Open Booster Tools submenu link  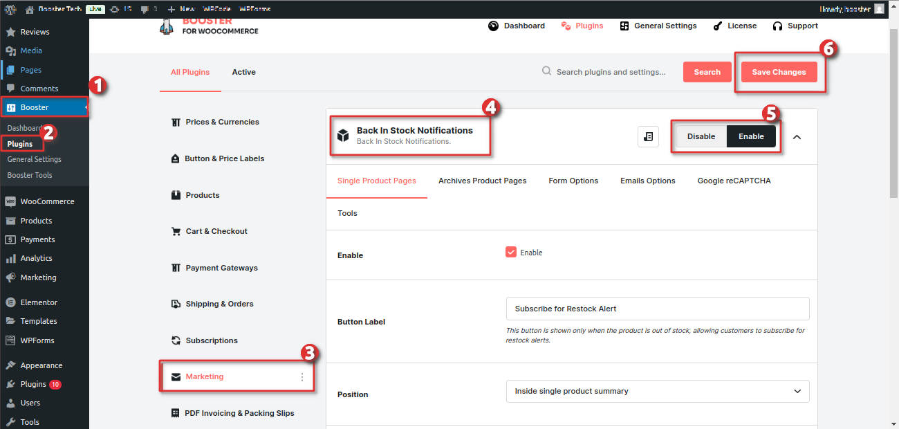(30, 175)
